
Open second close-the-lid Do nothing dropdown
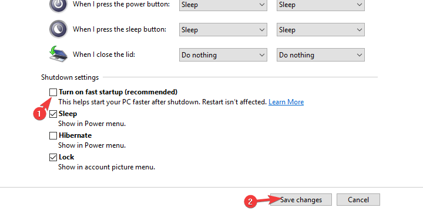tap(321, 55)
